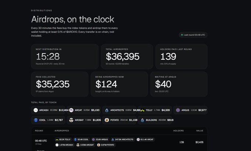
Task: Open the Waiting At Argus card
Action: click(179, 84)
